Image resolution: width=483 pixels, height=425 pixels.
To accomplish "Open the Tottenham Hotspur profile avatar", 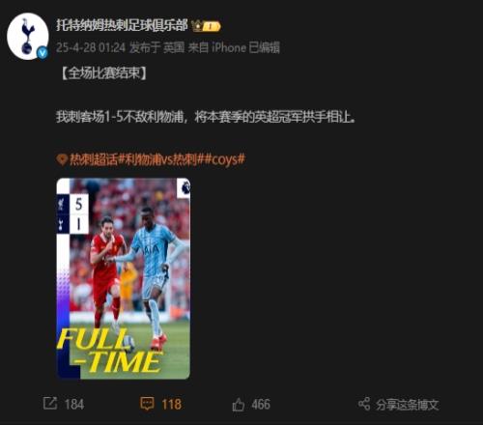I will pyautogui.click(x=28, y=36).
